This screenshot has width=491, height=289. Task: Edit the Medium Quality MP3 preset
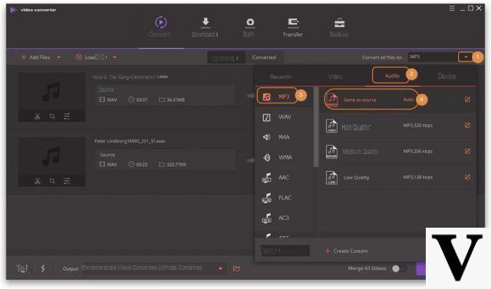click(467, 151)
